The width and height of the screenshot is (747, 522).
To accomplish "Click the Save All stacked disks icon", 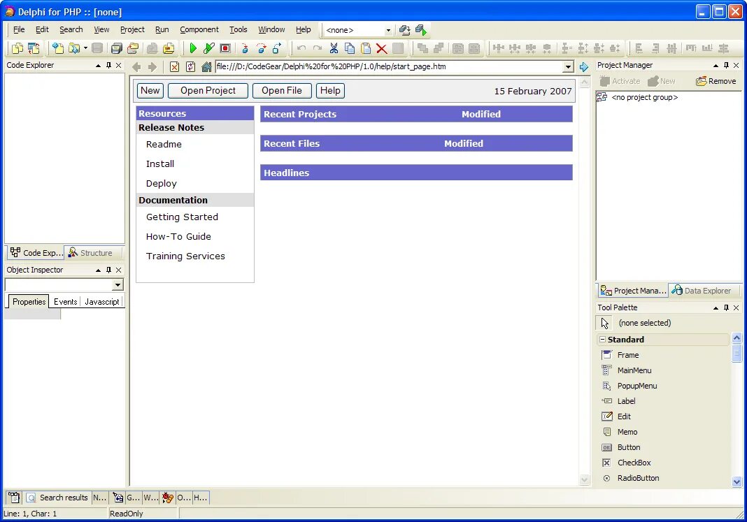I will pos(116,48).
